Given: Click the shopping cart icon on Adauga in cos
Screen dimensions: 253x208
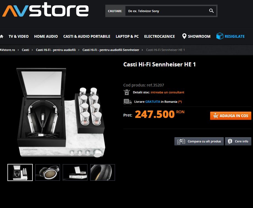Looking at the screenshot, I should 216,116.
